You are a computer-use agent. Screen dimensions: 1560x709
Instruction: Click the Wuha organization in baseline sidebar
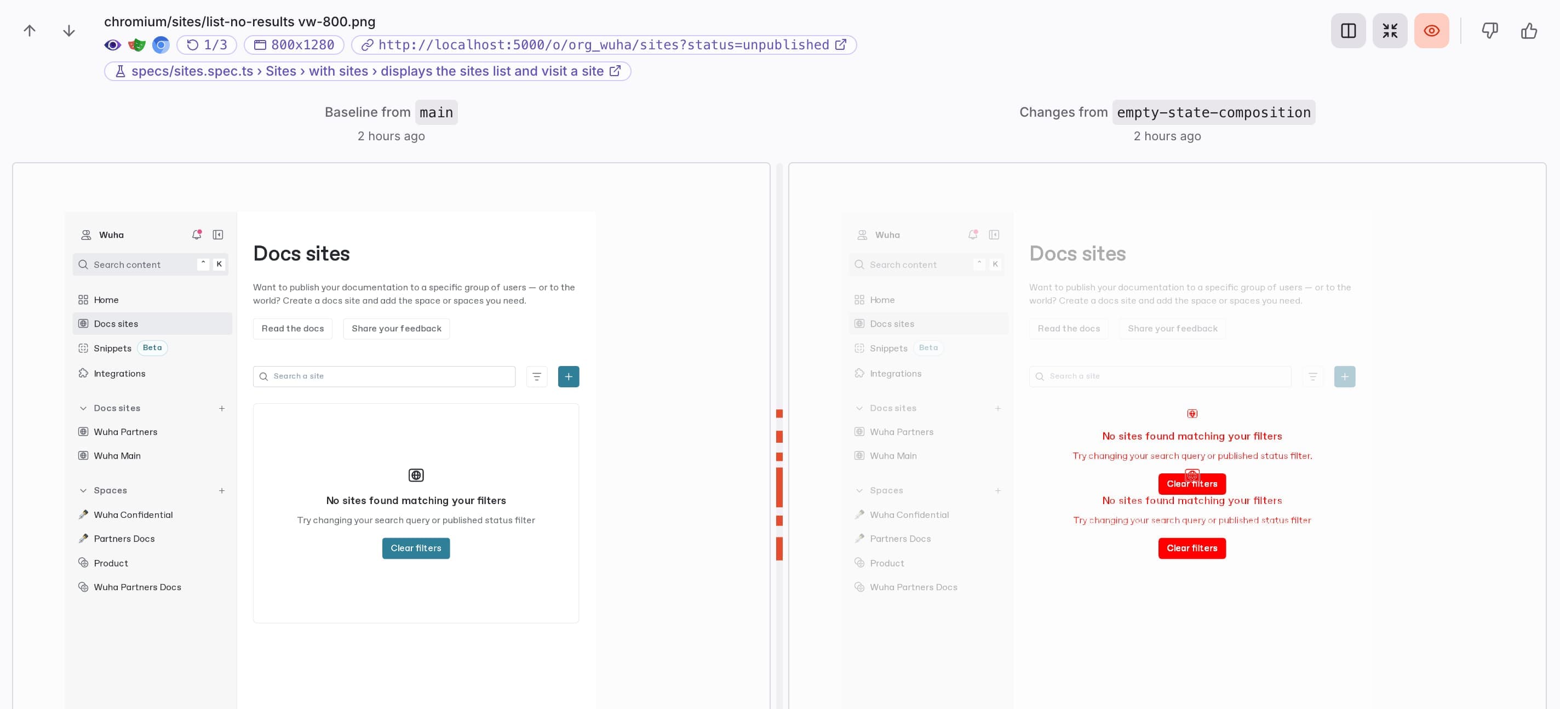tap(103, 235)
